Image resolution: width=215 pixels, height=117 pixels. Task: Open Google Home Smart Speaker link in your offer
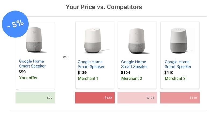[x=32, y=63]
